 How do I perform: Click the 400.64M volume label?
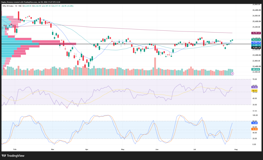click(256, 69)
